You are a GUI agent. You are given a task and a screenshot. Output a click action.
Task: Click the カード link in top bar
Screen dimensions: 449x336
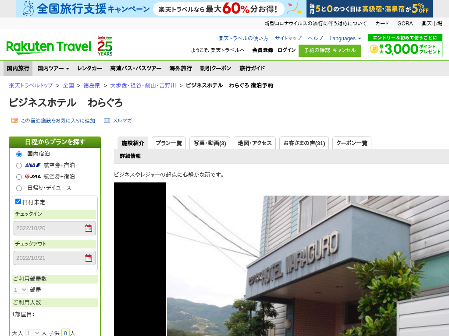(382, 24)
